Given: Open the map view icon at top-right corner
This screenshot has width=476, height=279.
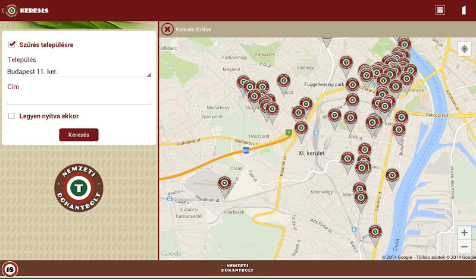Looking at the screenshot, I should click(x=464, y=10).
